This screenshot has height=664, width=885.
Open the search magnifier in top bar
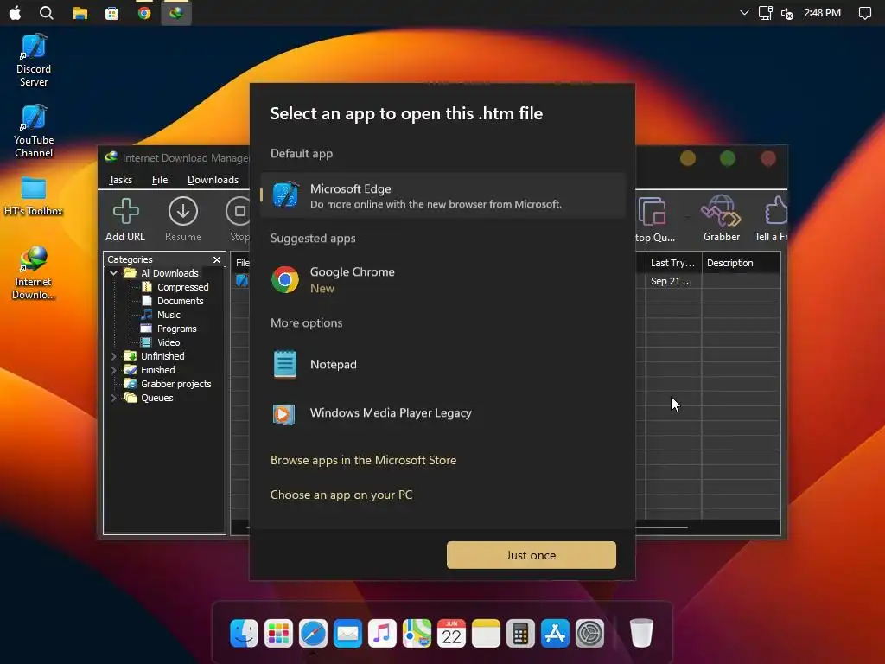click(47, 12)
